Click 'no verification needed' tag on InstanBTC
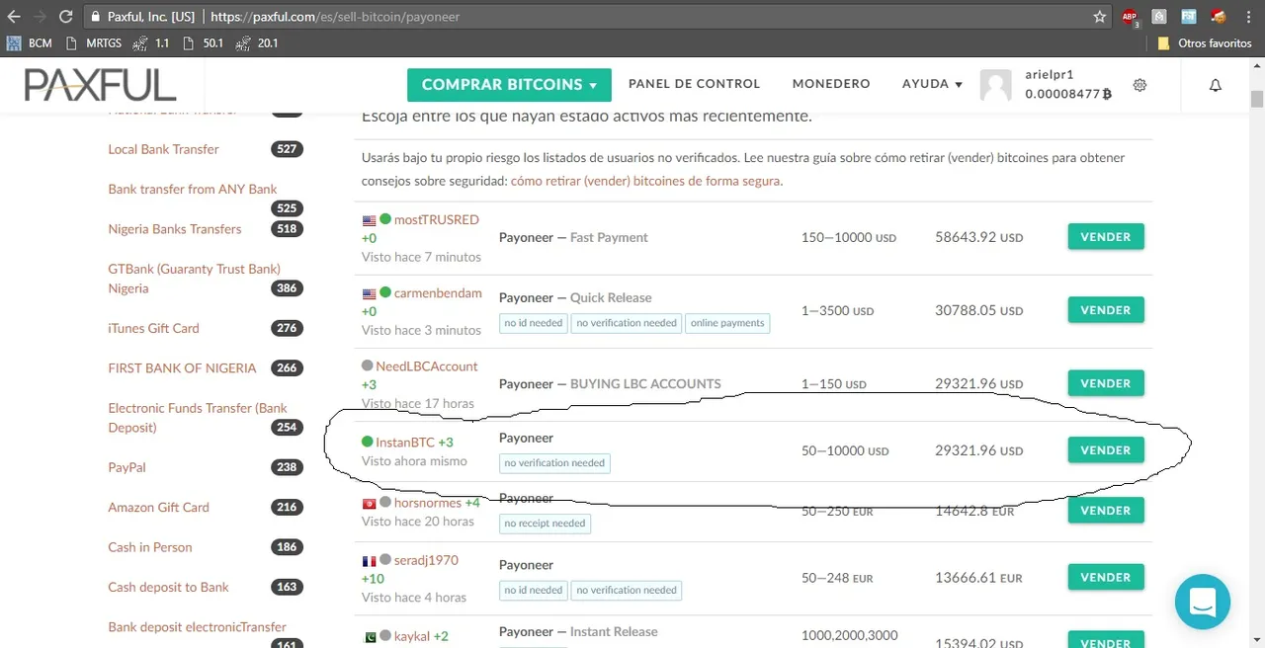This screenshot has width=1265, height=648. [x=554, y=462]
